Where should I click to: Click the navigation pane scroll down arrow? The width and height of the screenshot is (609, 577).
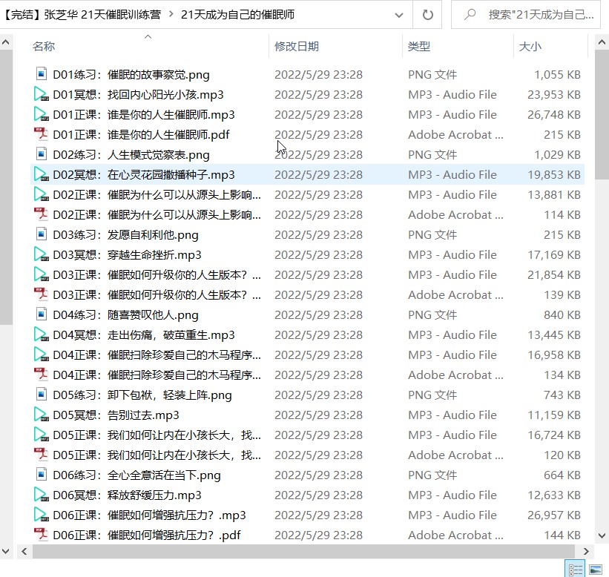point(6,551)
